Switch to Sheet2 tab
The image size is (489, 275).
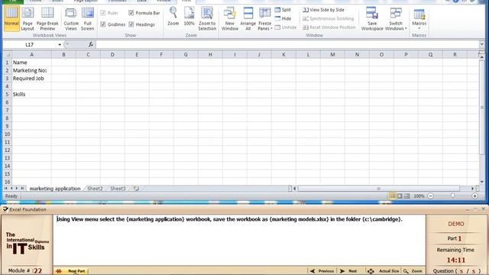pos(95,189)
